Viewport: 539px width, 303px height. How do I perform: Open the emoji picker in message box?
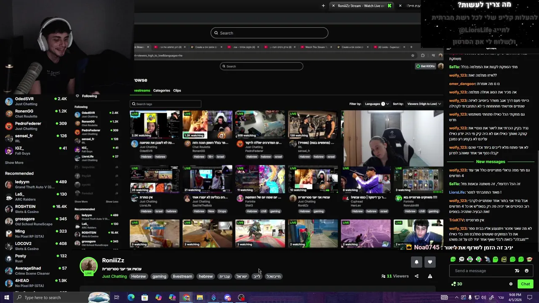point(526,271)
